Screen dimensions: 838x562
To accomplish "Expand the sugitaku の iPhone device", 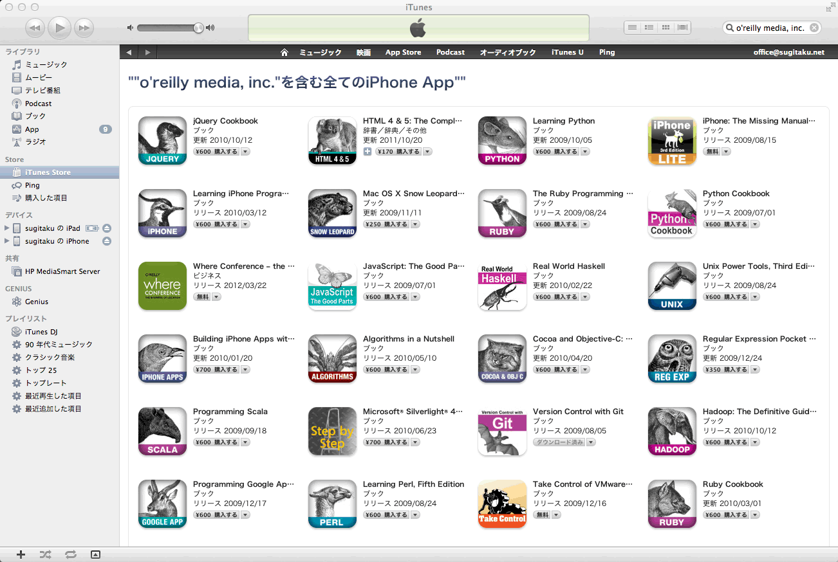I will pyautogui.click(x=7, y=241).
